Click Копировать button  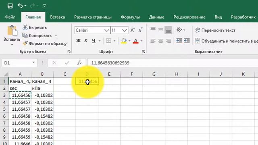click(37, 35)
